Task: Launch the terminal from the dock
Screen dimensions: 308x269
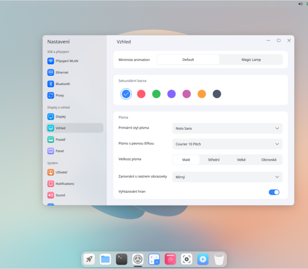Action: [122, 259]
